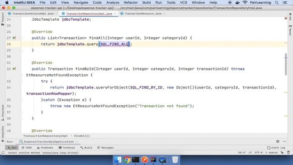293x165 pixels.
Task: Click the editor vertical scrollbar thumb
Action: point(286,64)
